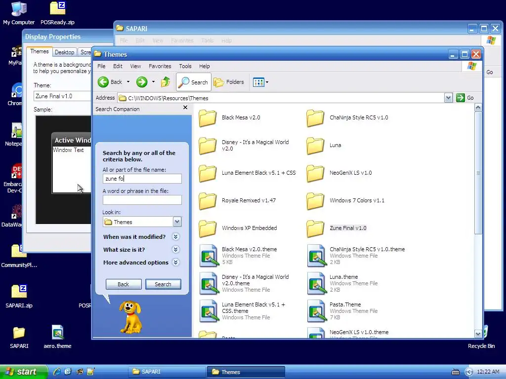Select Luna Element Black v5.1 + CSS.theme file
The width and height of the screenshot is (506, 379).
point(242,311)
